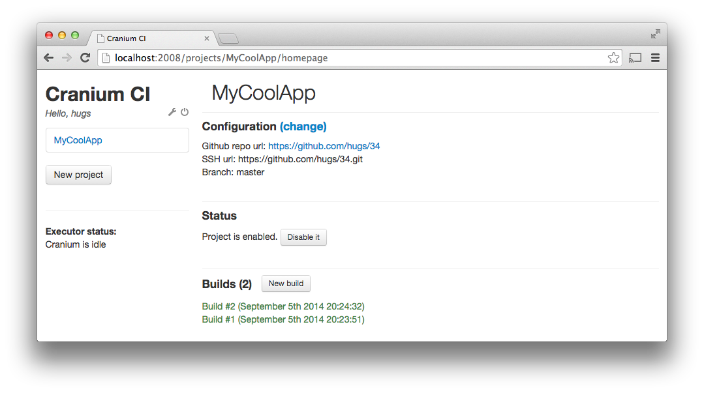The height and width of the screenshot is (393, 704).
Task: Open MyCoolApp project in sidebar
Action: click(117, 140)
